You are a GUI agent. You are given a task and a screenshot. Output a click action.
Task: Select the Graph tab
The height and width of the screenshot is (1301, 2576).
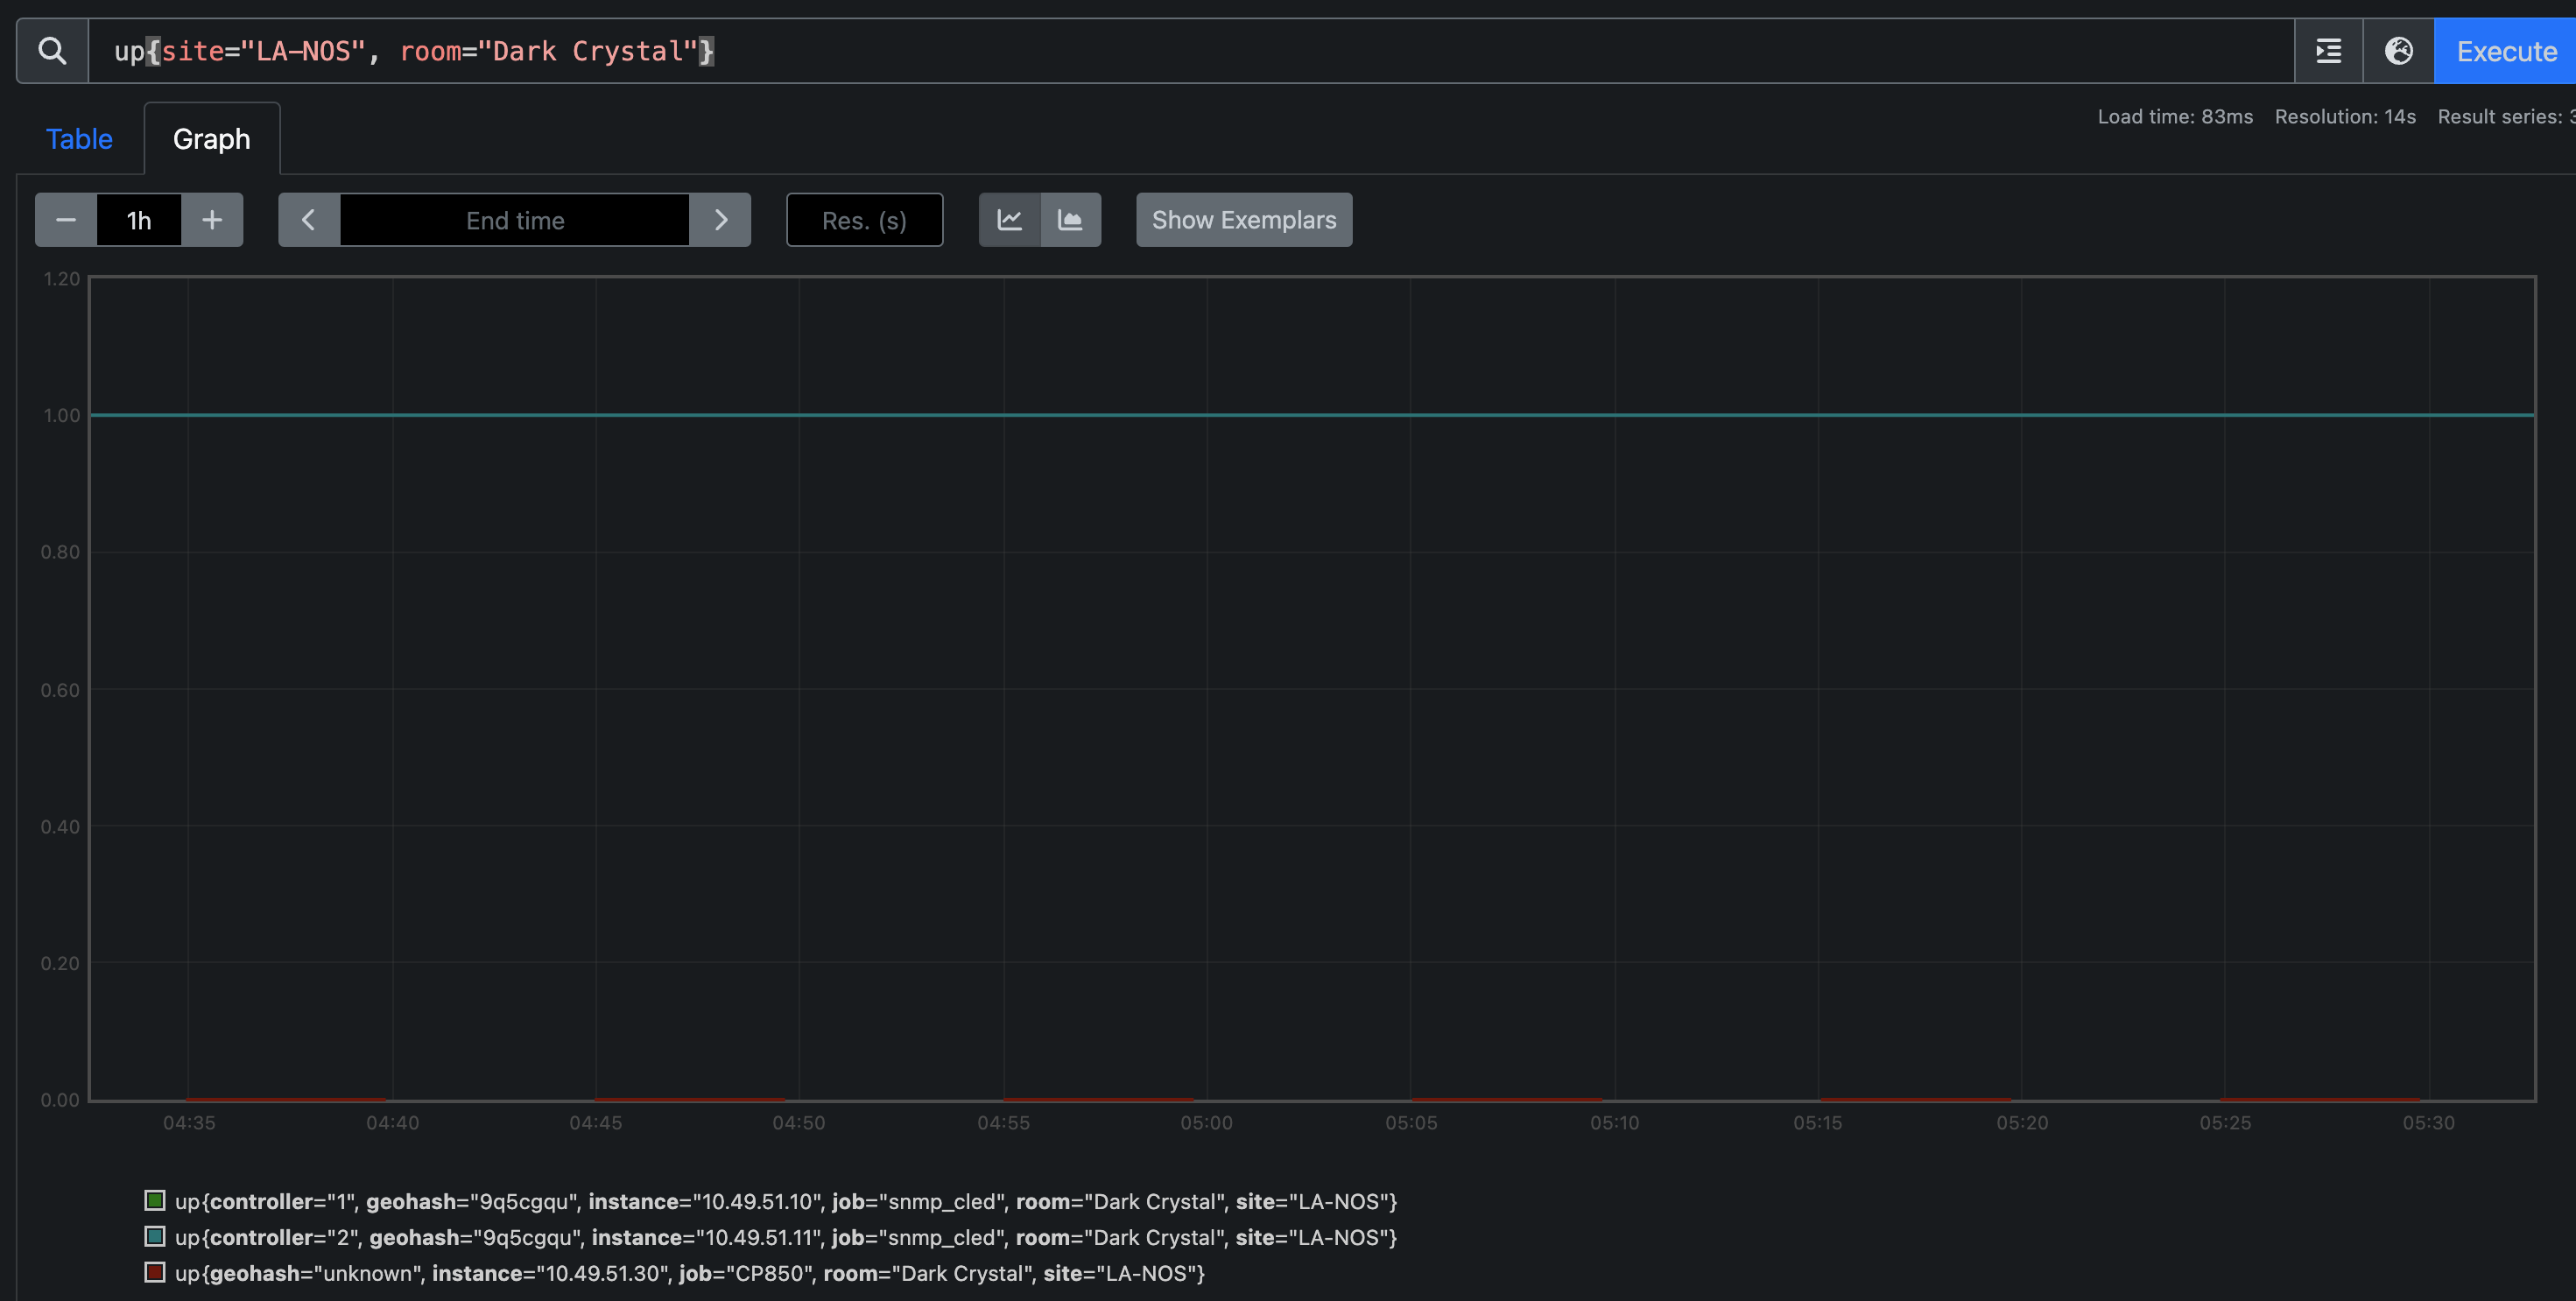tap(211, 139)
